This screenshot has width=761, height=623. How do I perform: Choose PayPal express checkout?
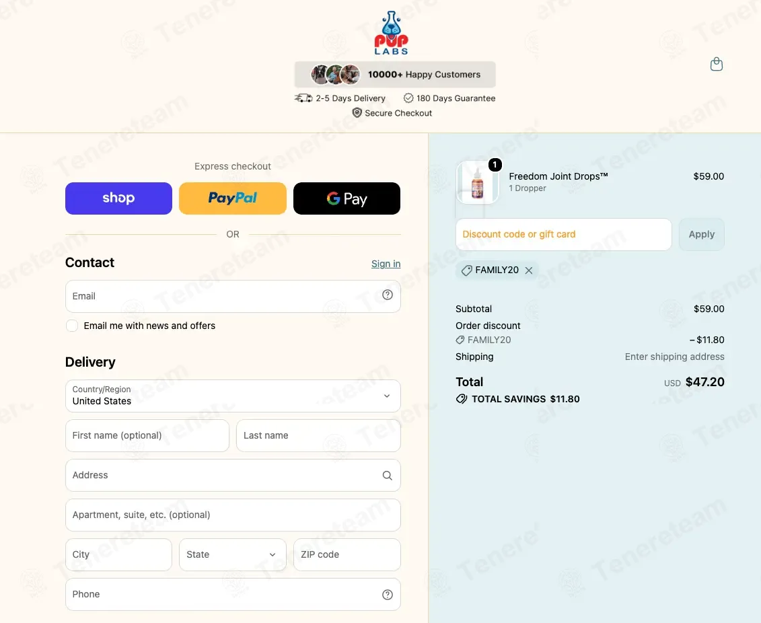click(x=233, y=198)
